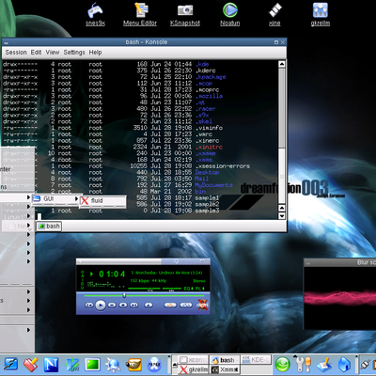Open the GIMP icon in the panel
Screen dimensions: 376x376
click(x=133, y=365)
